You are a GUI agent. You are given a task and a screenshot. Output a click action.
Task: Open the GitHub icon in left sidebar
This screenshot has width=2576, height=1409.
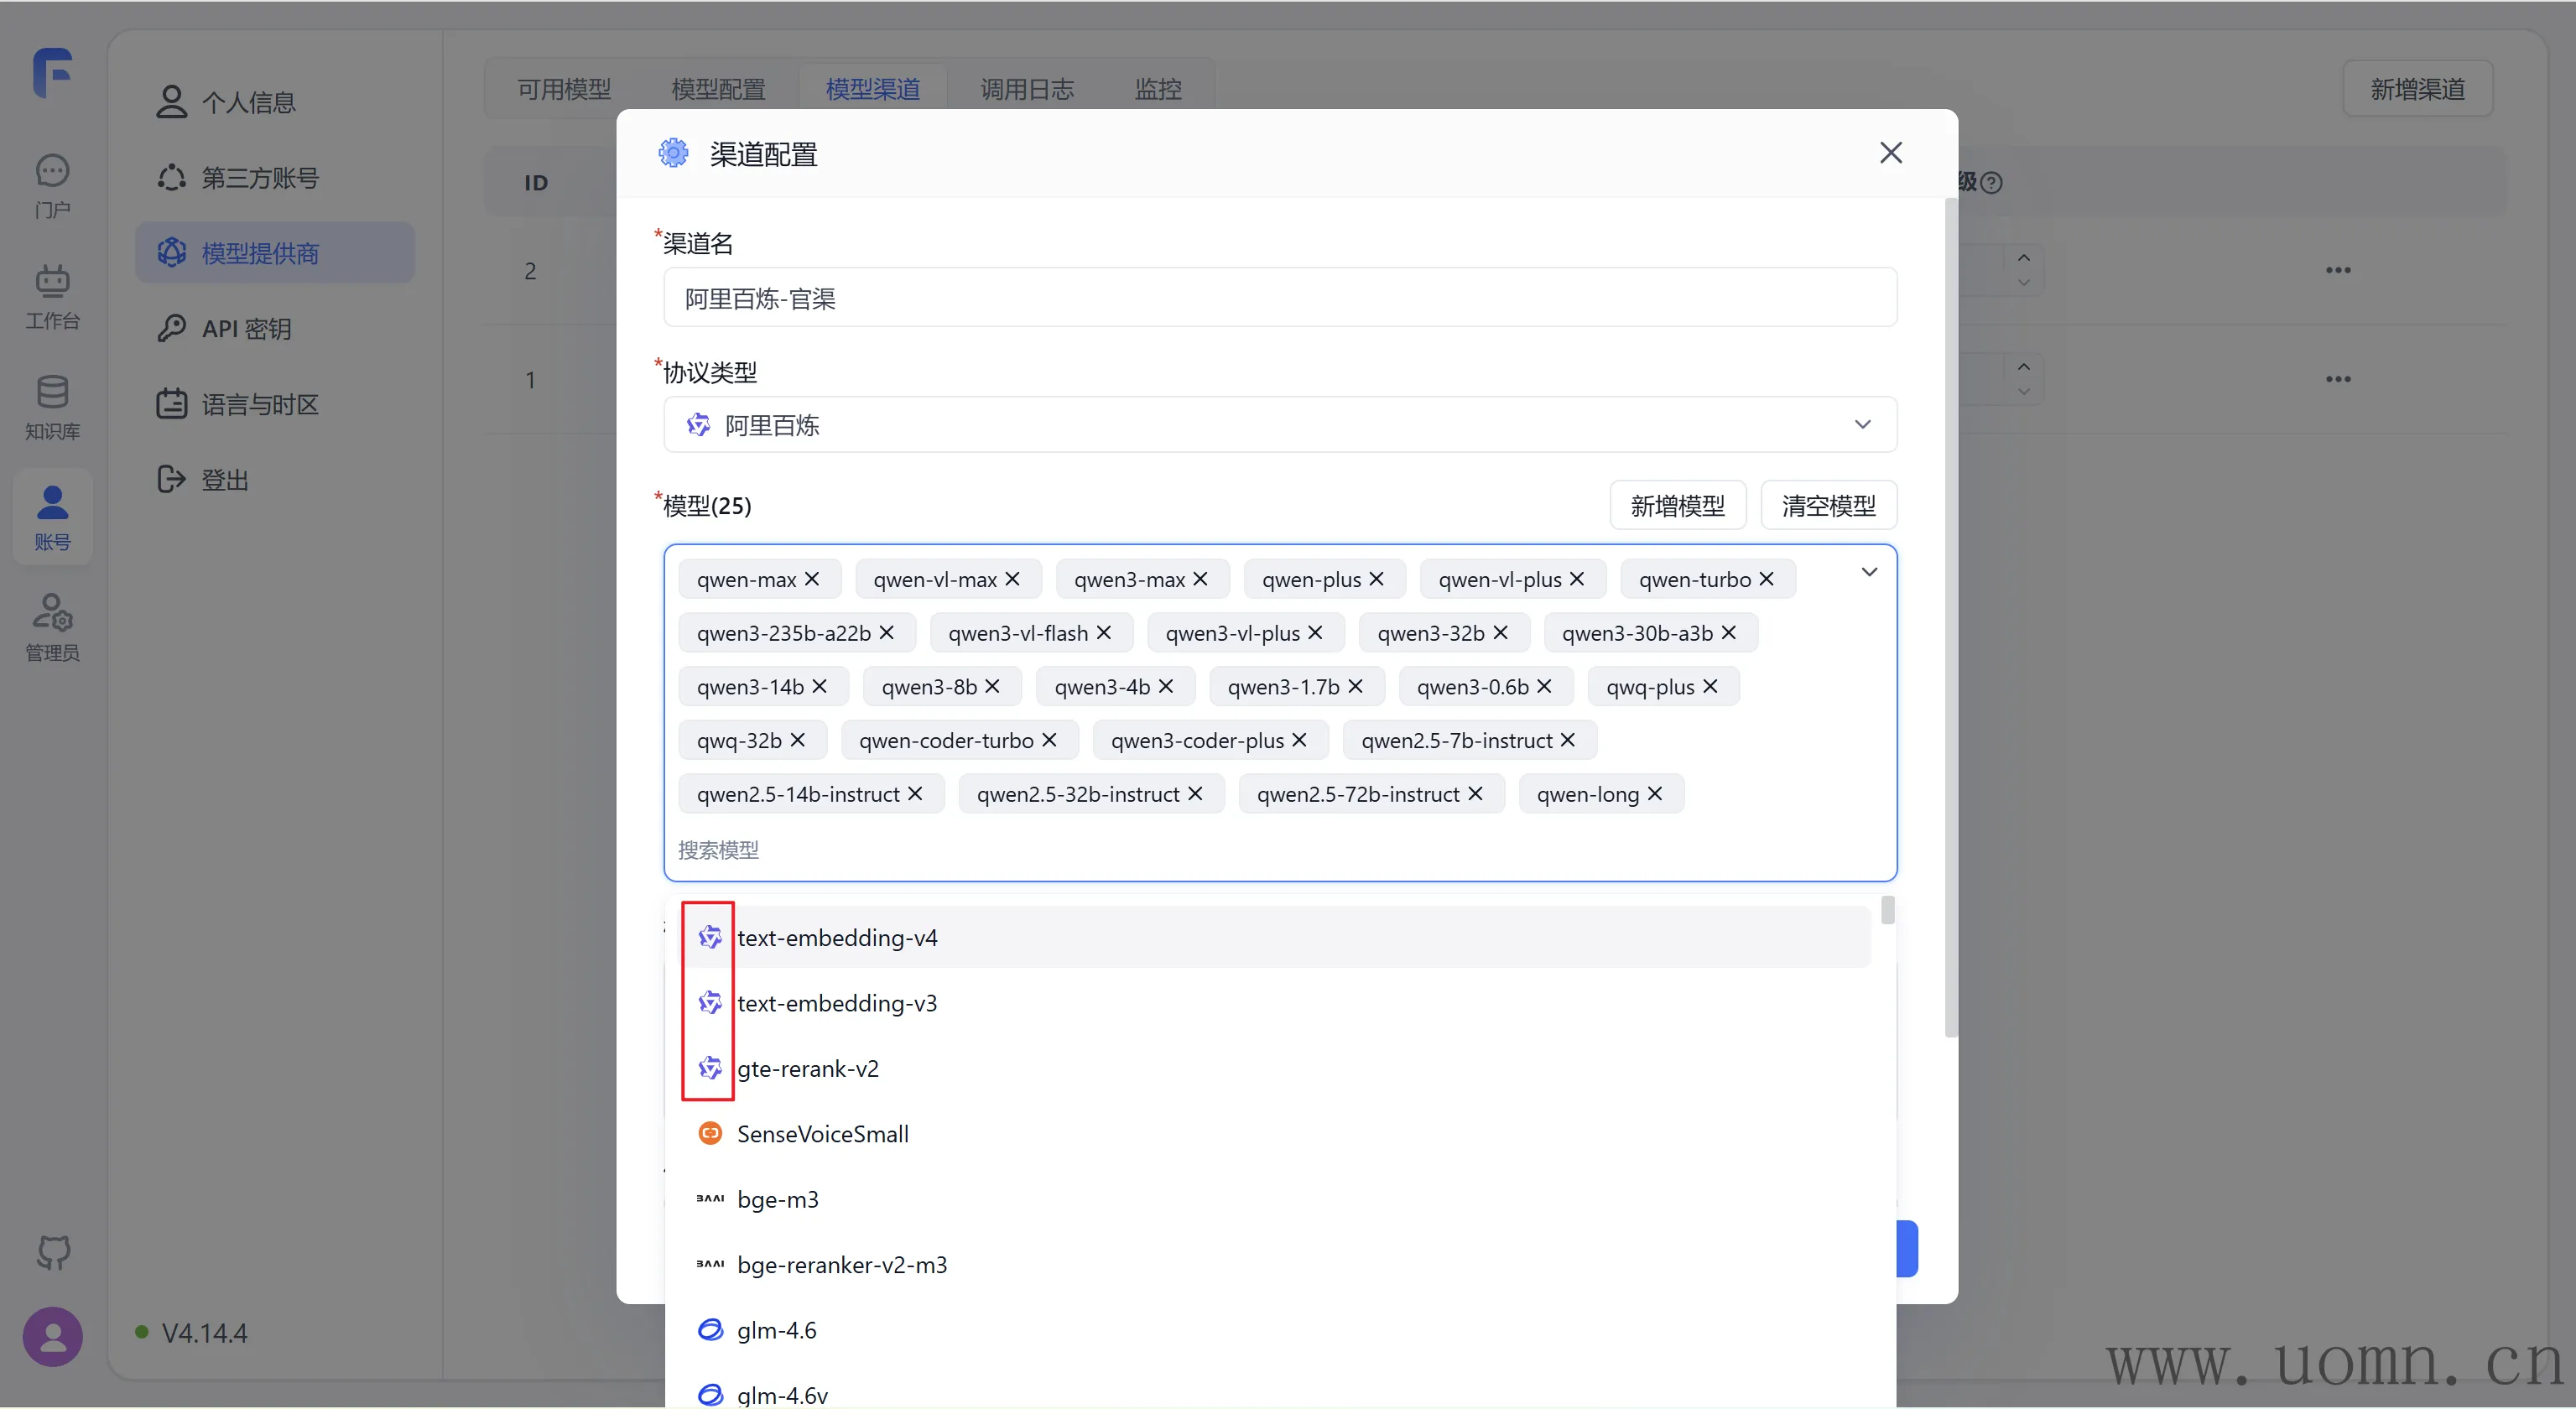(53, 1252)
